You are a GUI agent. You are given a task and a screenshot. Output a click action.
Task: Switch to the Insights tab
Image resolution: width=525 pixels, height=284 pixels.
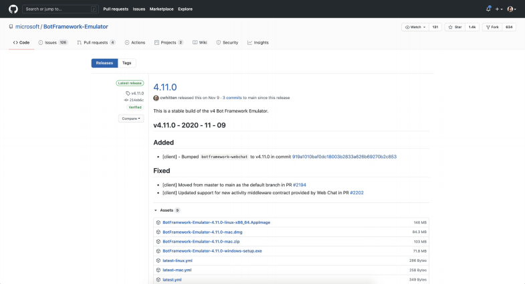[258, 43]
